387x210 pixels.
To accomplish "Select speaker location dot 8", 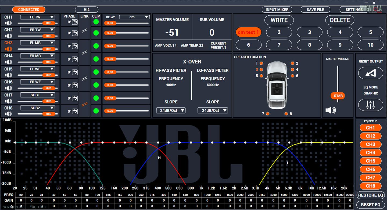I will (286, 114).
